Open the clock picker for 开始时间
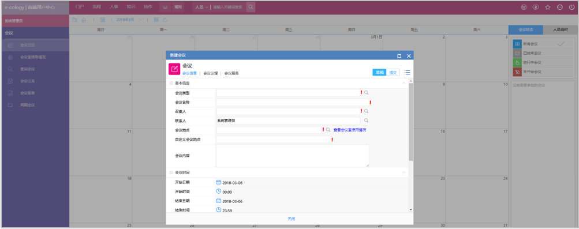Viewport: 579px width, 229px height. (x=219, y=192)
